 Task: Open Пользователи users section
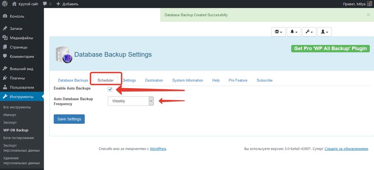(22, 87)
